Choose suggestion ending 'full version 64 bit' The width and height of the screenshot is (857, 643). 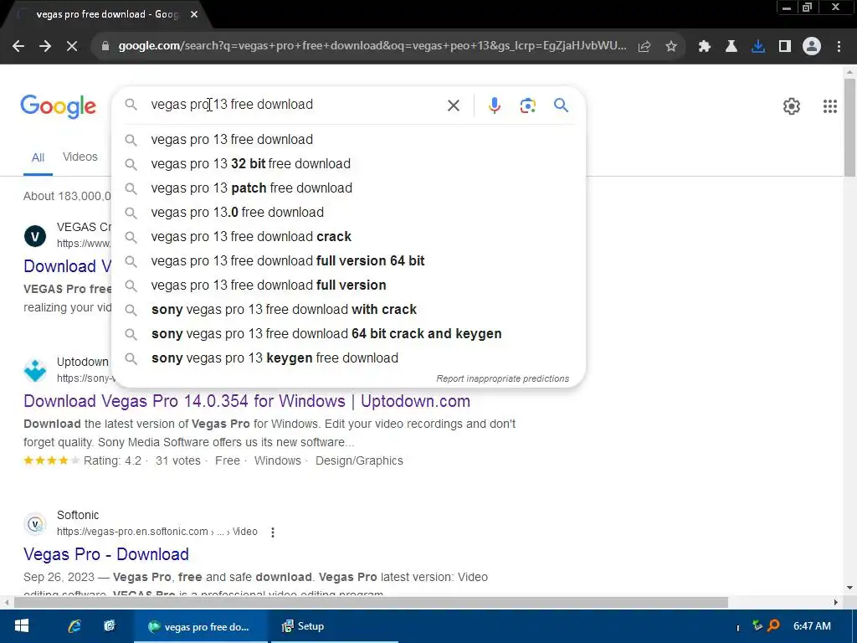click(x=348, y=261)
